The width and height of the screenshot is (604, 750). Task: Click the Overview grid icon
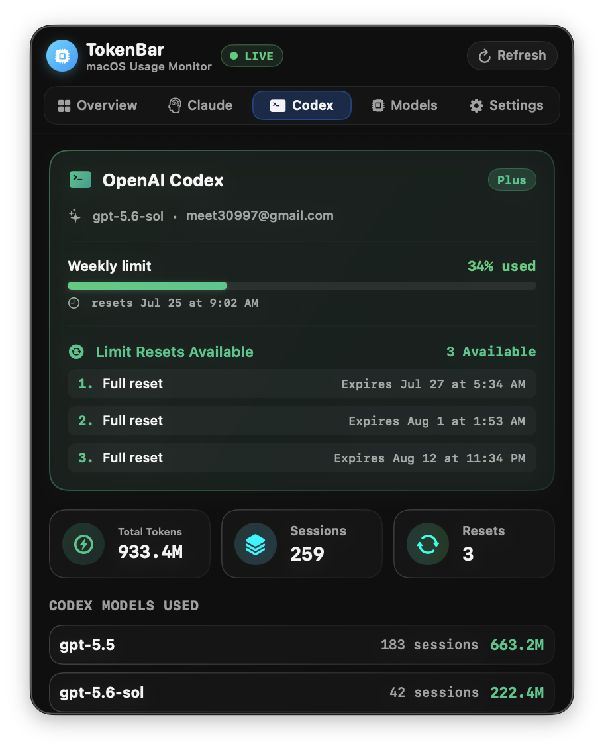(x=64, y=106)
